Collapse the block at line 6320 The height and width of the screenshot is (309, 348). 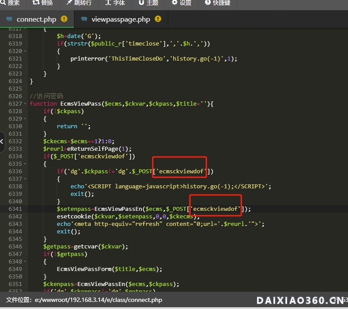[x=25, y=51]
